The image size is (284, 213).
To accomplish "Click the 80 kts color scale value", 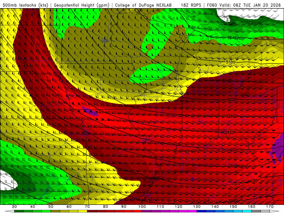I will pyautogui.click(x=105, y=207).
